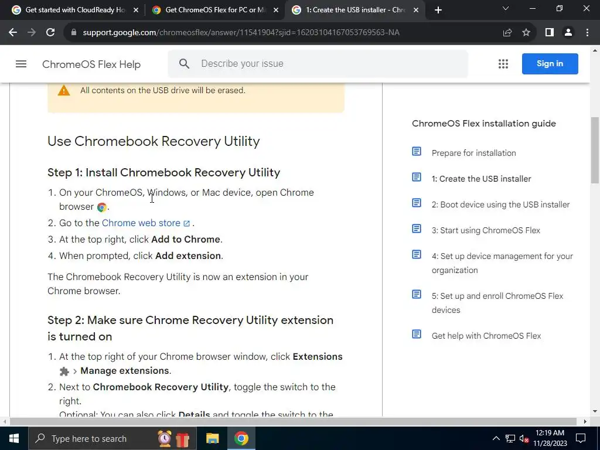The width and height of the screenshot is (600, 450).
Task: Open 4: Set up device management link
Action: pos(502,263)
